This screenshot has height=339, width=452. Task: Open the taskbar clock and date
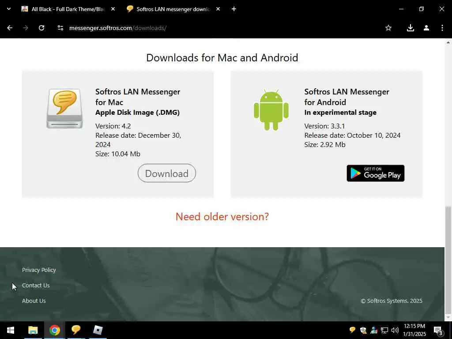point(414,330)
